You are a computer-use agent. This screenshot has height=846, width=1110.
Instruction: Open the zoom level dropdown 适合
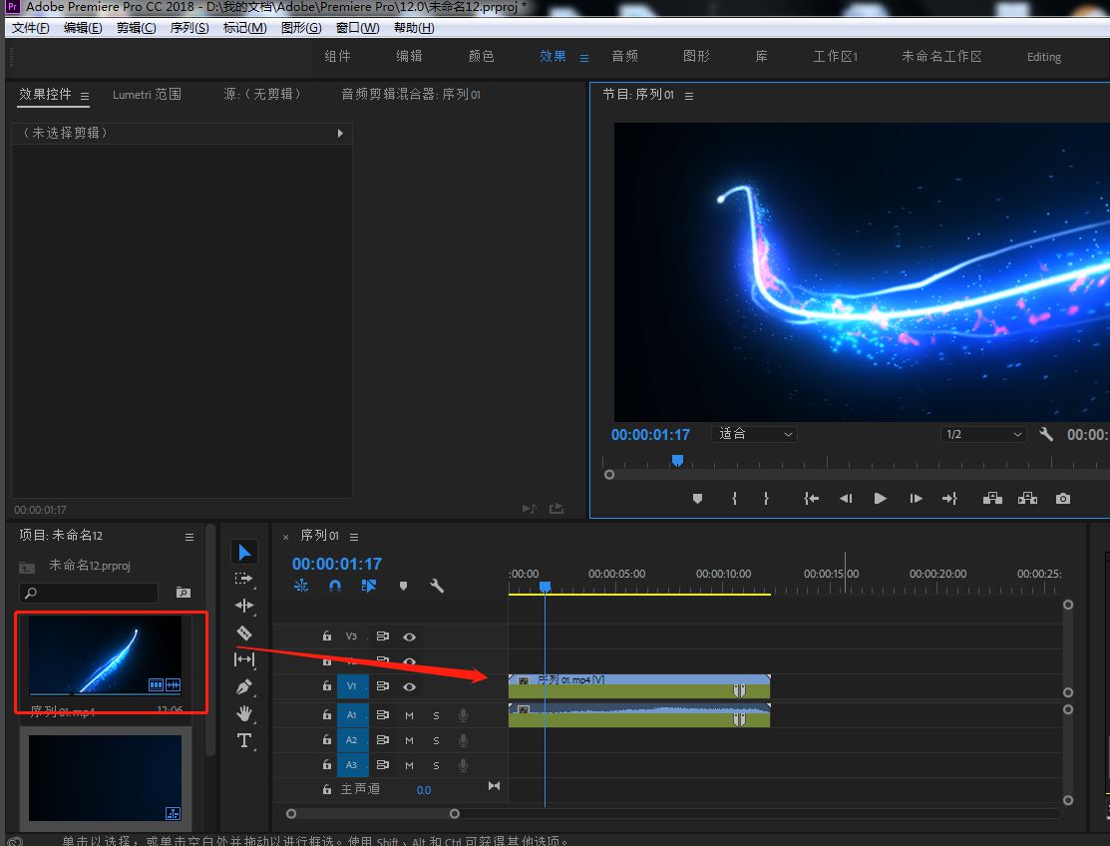coord(755,434)
